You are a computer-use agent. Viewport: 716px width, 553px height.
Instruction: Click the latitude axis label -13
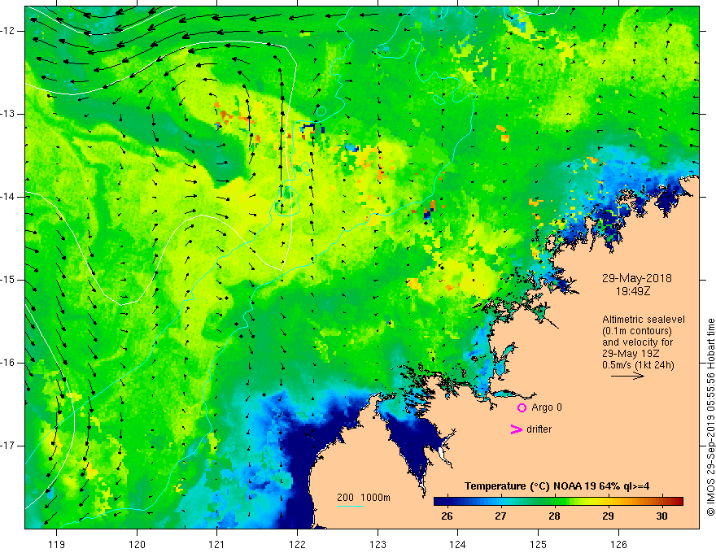point(8,114)
